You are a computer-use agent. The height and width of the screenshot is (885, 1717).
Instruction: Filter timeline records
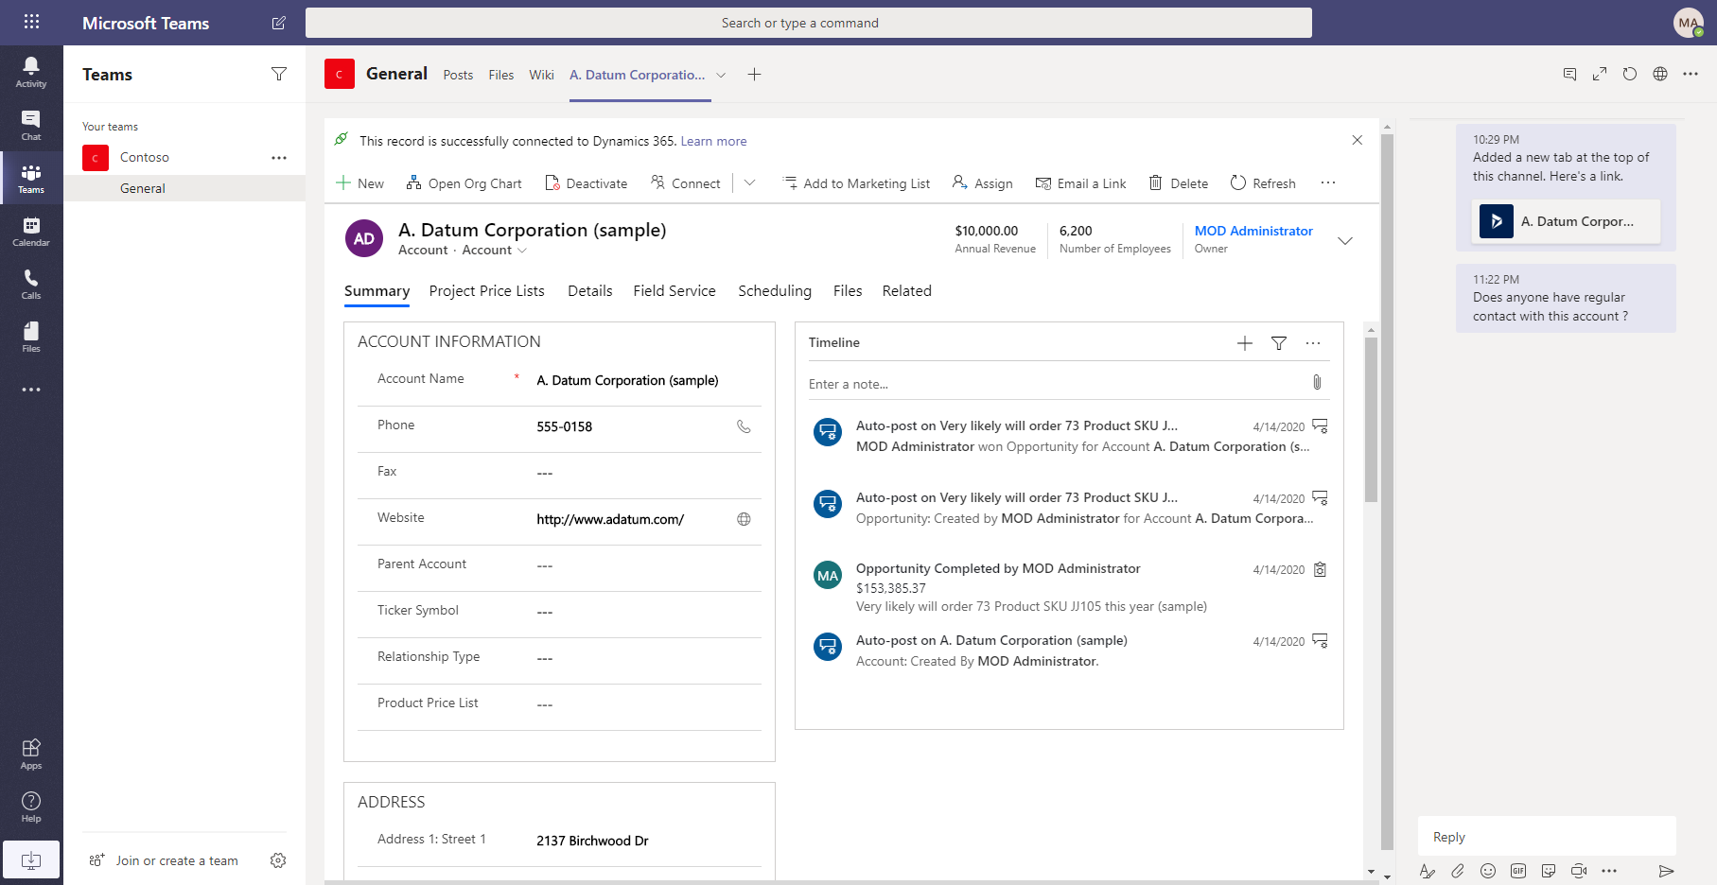1279,343
